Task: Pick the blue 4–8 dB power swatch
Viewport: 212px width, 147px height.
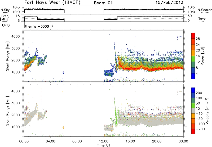Action: [193, 71]
